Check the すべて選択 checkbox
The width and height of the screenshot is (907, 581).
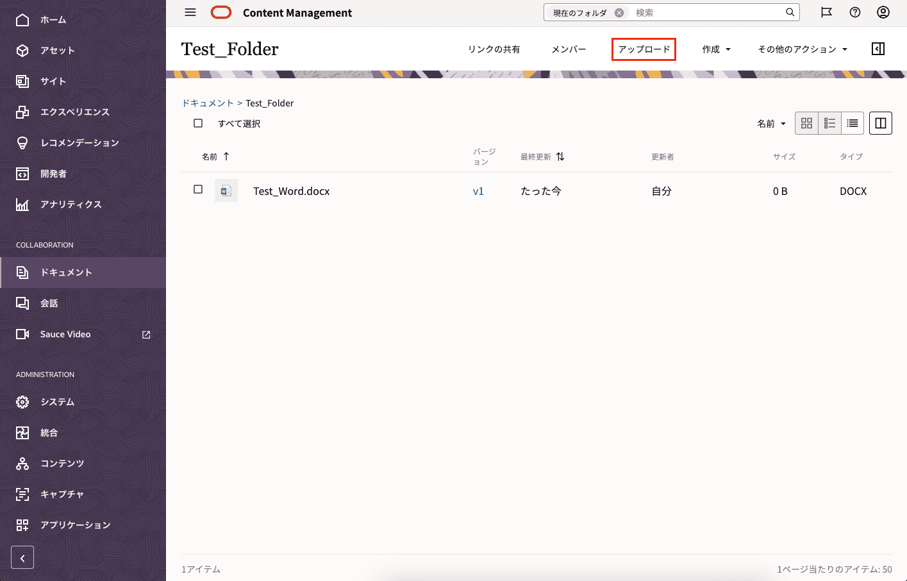click(198, 123)
